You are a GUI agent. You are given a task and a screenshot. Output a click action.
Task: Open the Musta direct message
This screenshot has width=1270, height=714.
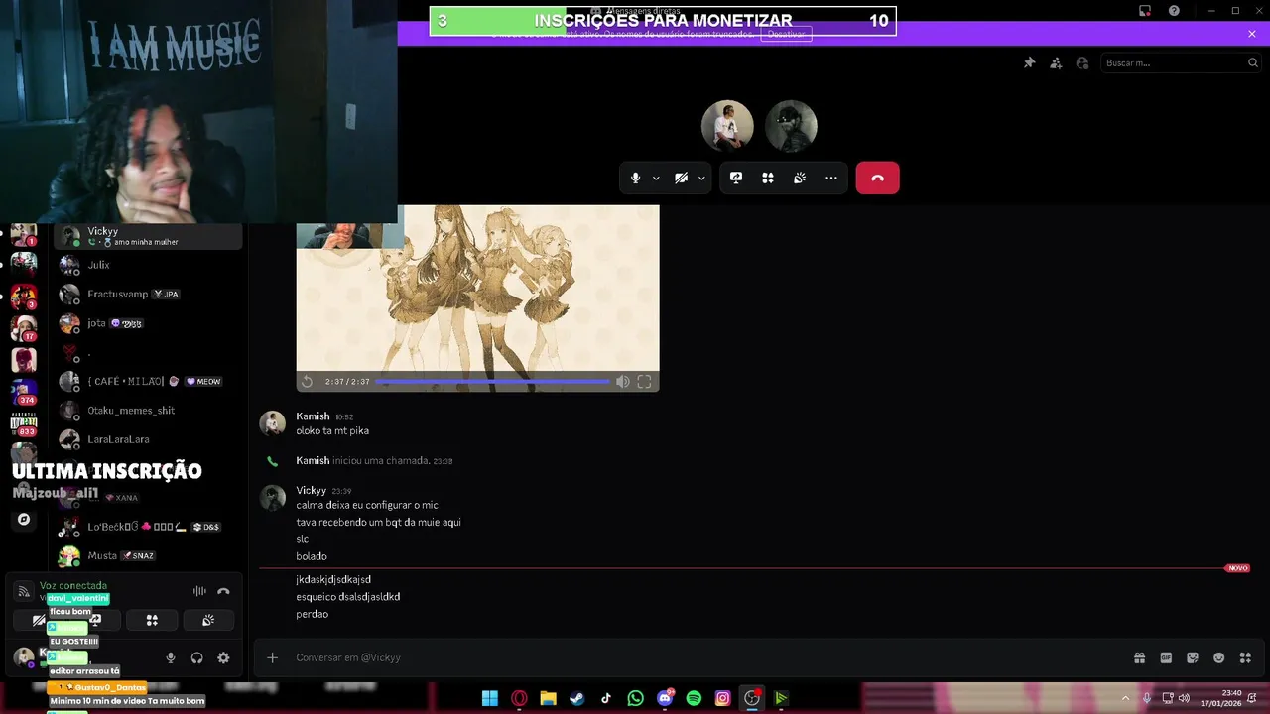[148, 556]
